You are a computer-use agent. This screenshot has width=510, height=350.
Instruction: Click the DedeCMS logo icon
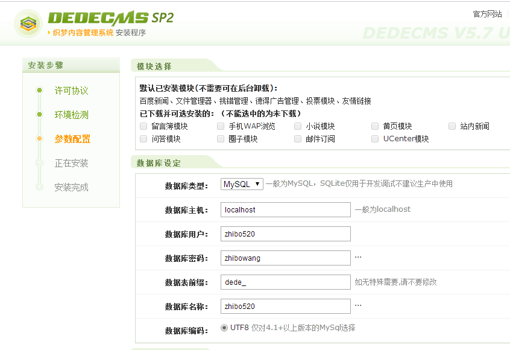(28, 24)
